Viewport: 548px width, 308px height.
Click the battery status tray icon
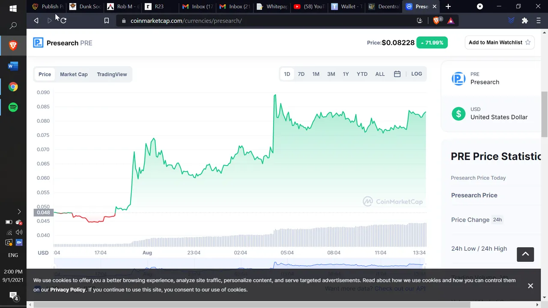pos(9,222)
